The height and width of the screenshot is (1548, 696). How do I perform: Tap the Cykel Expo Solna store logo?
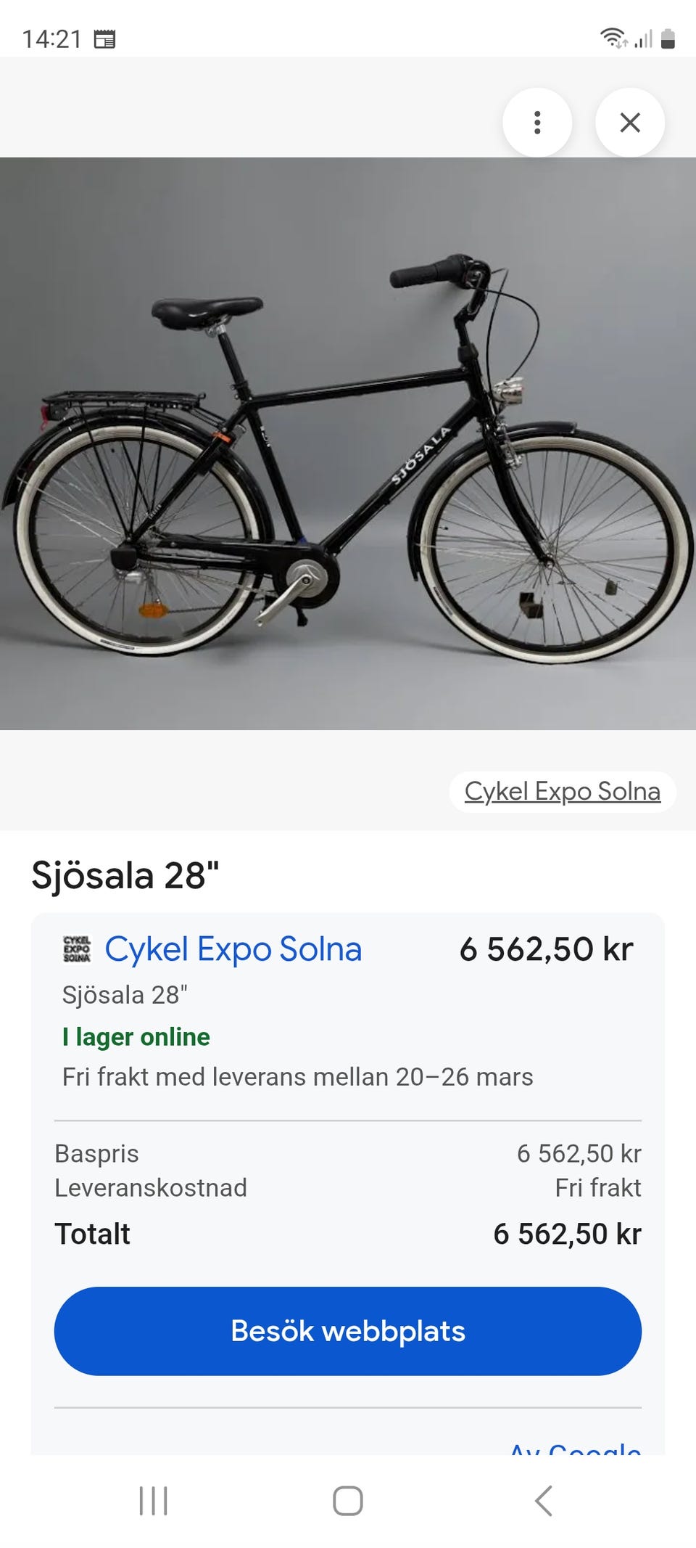coord(77,949)
